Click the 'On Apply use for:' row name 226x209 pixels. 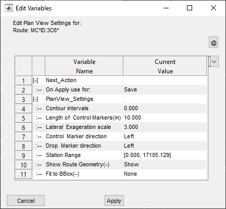[84, 89]
